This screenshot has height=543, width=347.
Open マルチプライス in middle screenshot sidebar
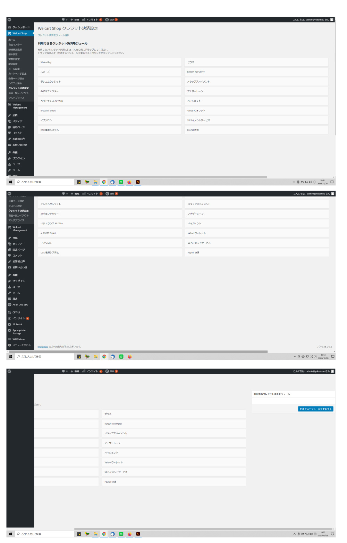[x=16, y=220]
